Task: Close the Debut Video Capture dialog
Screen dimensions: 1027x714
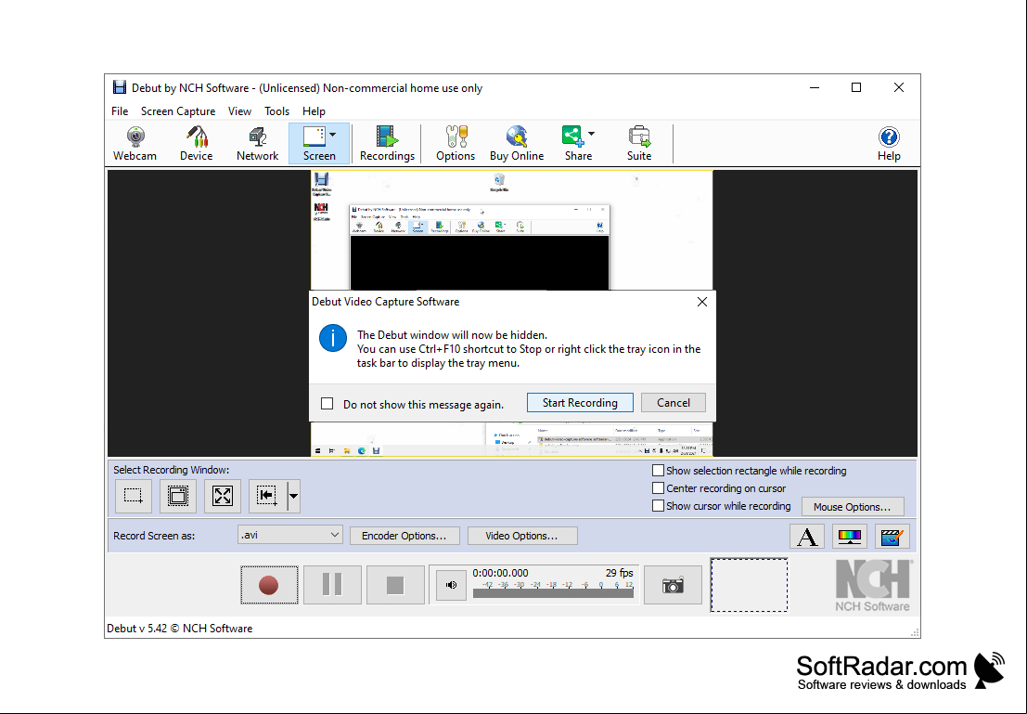Action: click(702, 302)
